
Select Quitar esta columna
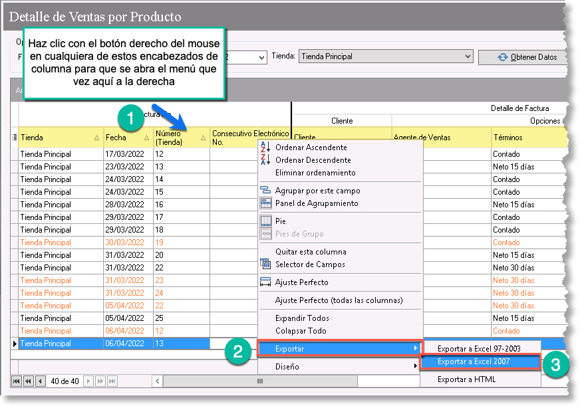tap(341, 252)
